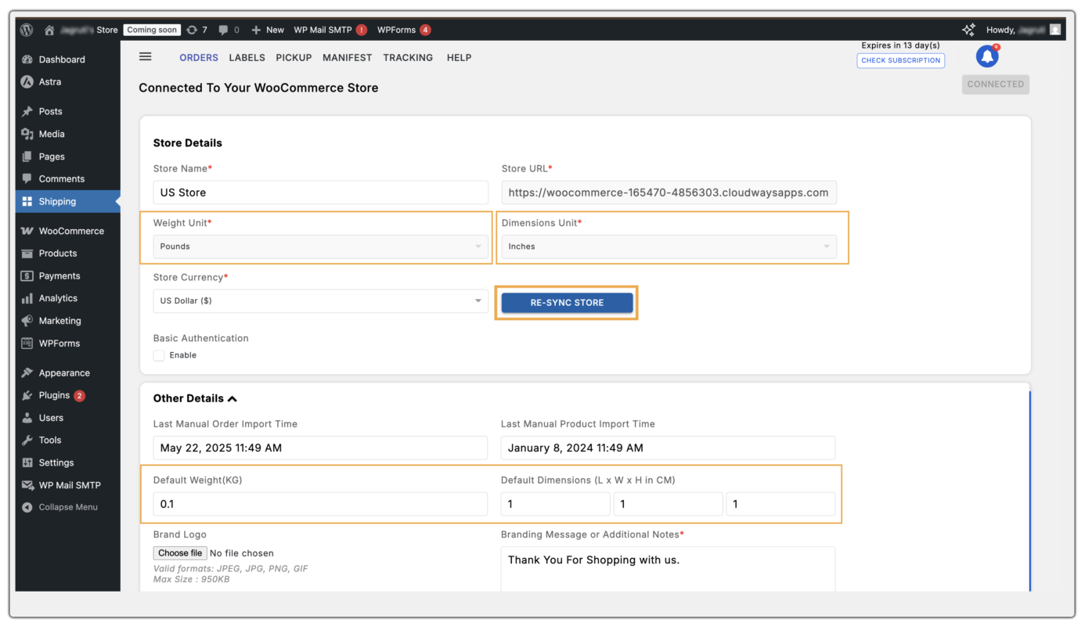Click the Pages icon in the sidebar
The image size is (1085, 626).
point(27,156)
